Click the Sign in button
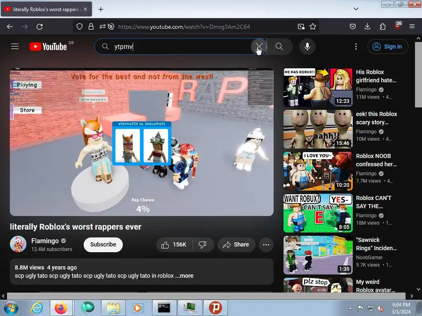The height and width of the screenshot is (316, 422). 388,46
